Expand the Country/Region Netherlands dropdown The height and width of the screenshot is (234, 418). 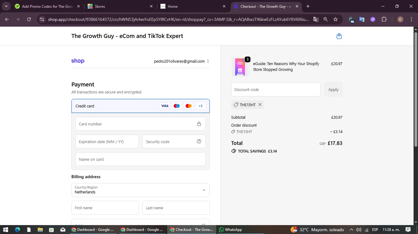(140, 190)
